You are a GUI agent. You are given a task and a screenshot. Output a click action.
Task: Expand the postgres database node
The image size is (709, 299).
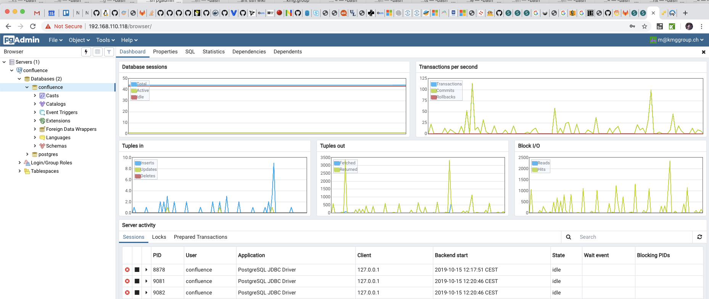coord(27,154)
